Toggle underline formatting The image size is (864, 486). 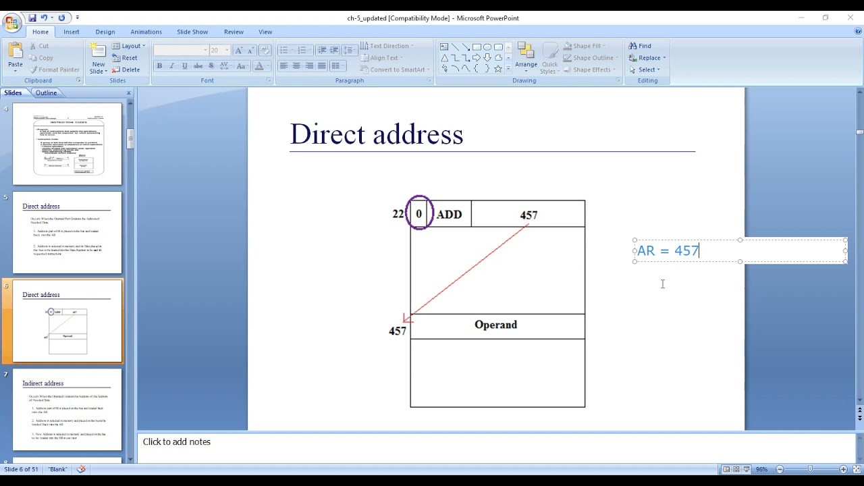coord(185,66)
